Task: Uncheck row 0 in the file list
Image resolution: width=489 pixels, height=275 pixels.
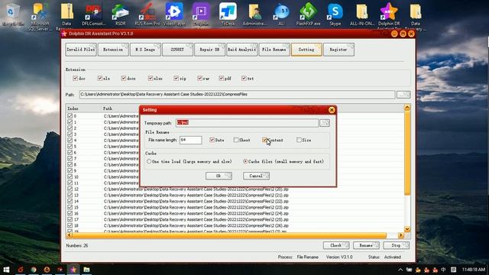Action: click(70, 115)
